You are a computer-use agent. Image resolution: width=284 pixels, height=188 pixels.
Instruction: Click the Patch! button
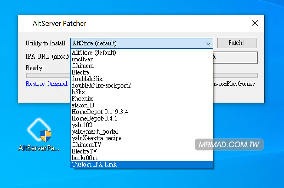coord(237,43)
